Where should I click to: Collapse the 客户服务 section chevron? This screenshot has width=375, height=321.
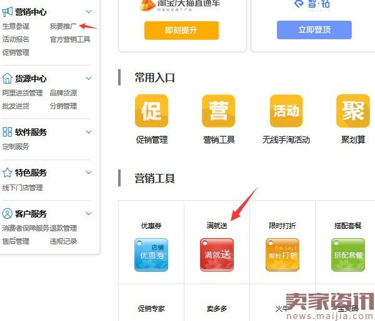[89, 213]
